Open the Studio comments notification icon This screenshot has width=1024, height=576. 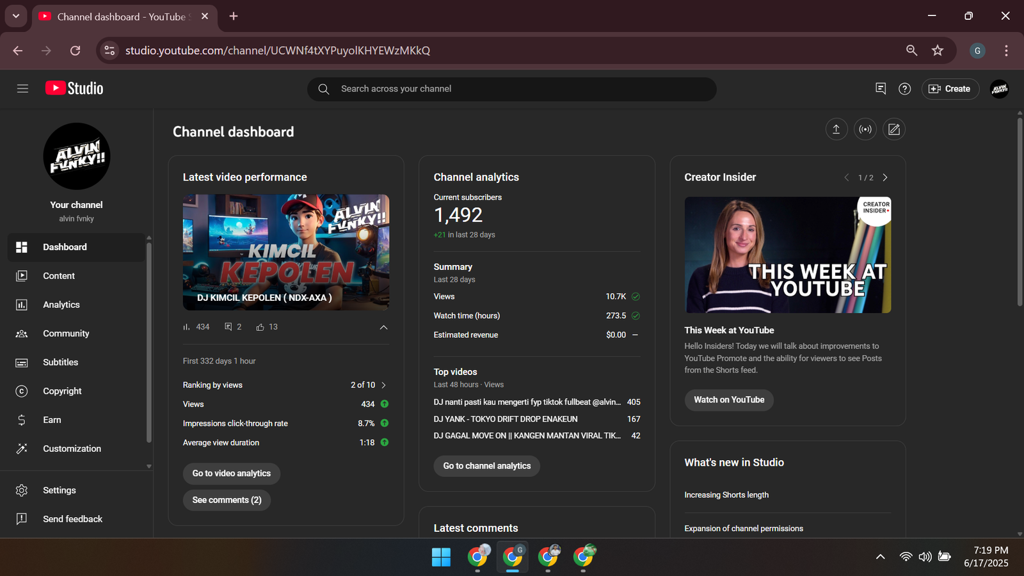[881, 89]
